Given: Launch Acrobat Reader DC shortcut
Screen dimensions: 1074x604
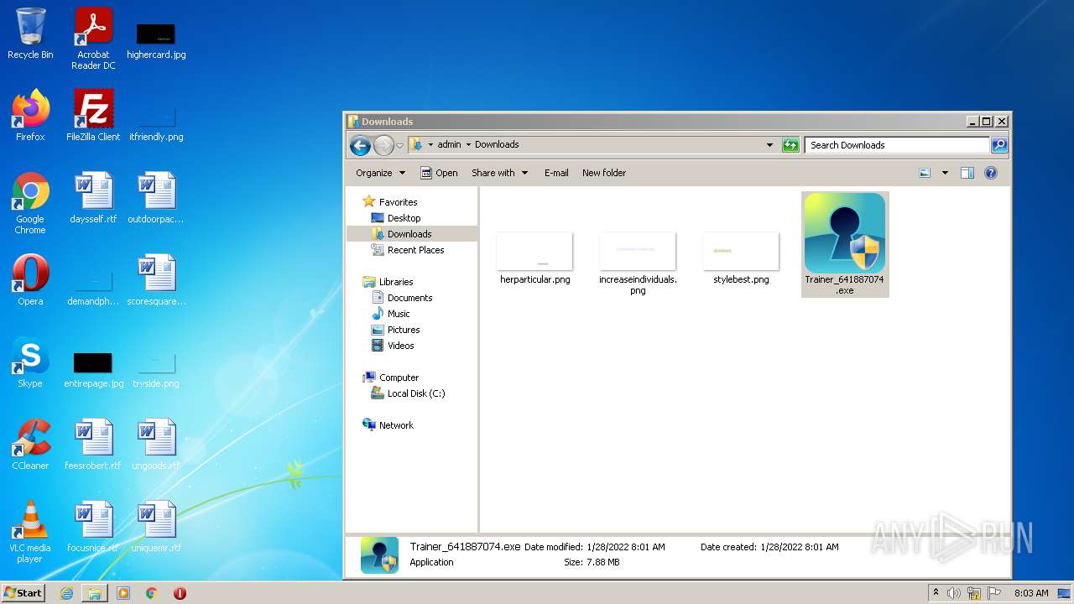Looking at the screenshot, I should tap(93, 38).
